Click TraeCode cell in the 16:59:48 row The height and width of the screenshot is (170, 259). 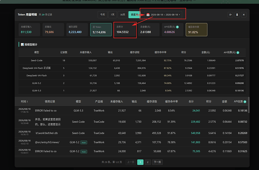coord(99,122)
